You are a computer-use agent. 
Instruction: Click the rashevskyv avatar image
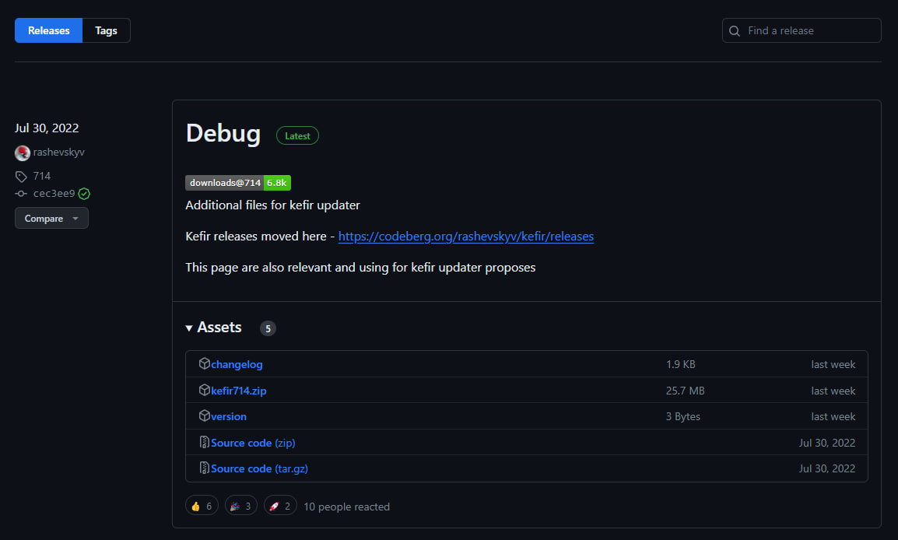tap(22, 153)
